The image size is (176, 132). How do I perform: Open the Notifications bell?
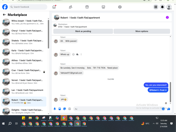[162, 7]
